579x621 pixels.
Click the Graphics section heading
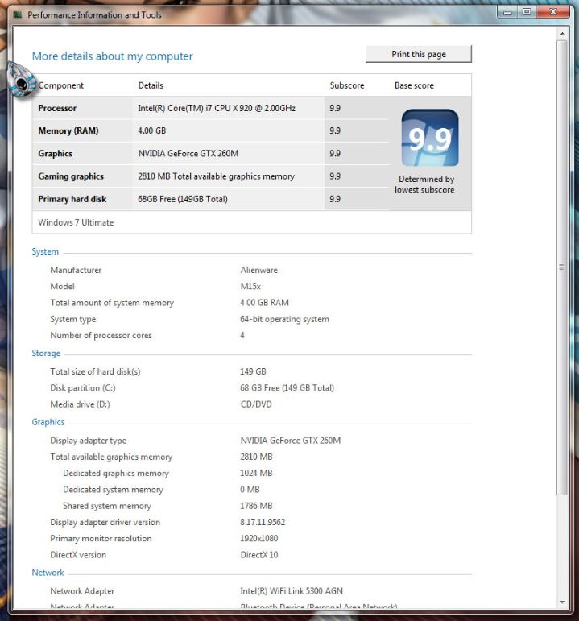(x=48, y=422)
